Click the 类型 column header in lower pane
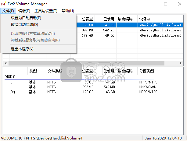 coord(33,71)
